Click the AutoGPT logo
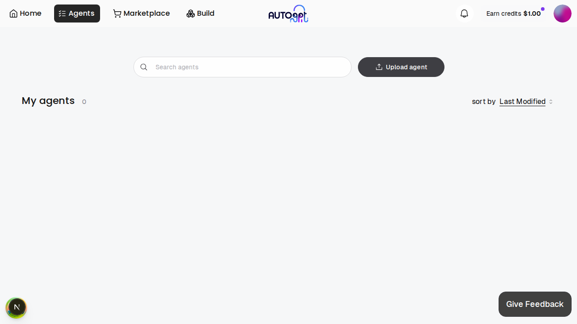The height and width of the screenshot is (324, 577). pyautogui.click(x=288, y=14)
